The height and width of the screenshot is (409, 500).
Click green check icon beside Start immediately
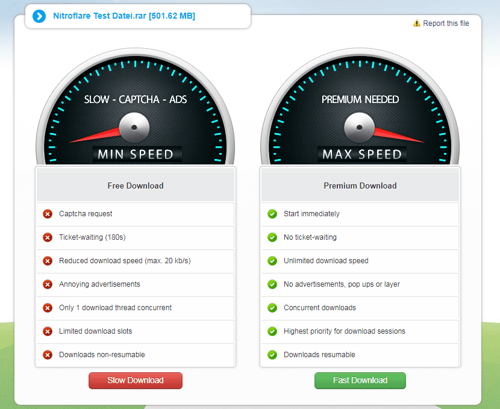[x=272, y=214]
